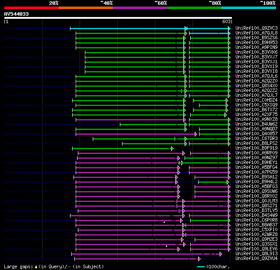Screen dimensions: 280x270
Task: Click the purple alignment bar for Q9ZVU4
Action: tap(137, 259)
